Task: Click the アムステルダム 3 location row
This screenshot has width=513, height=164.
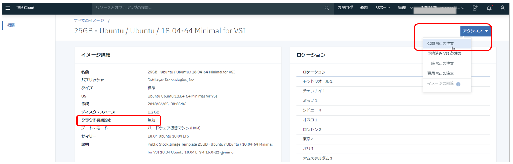Action: 393,158
